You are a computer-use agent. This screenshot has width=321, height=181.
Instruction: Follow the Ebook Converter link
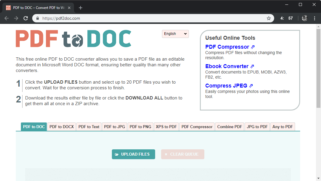click(x=227, y=66)
